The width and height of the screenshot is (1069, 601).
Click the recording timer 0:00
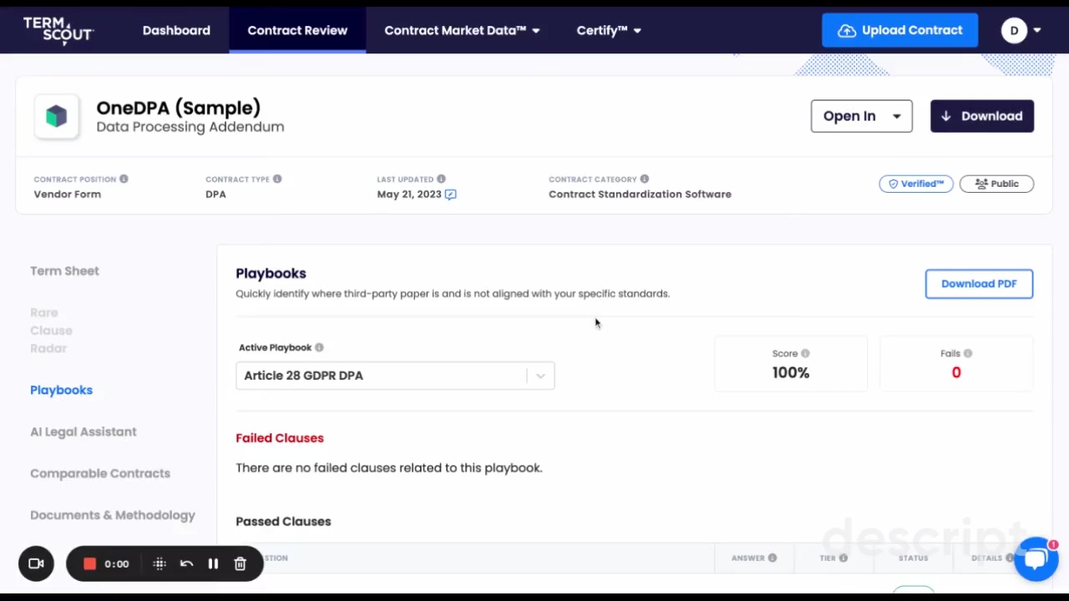117,563
